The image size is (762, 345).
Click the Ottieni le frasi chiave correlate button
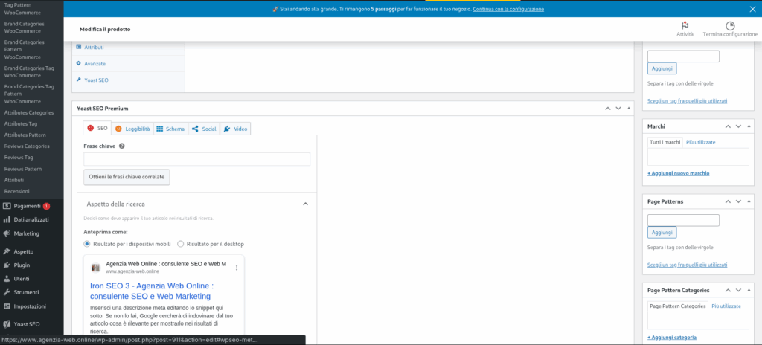point(127,178)
